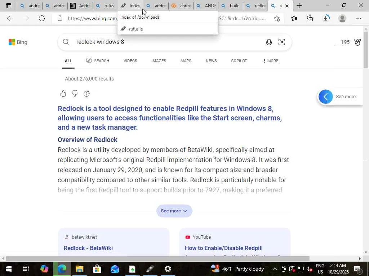Dislike the answer with thumbs down
The width and height of the screenshot is (369, 276).
[75, 94]
